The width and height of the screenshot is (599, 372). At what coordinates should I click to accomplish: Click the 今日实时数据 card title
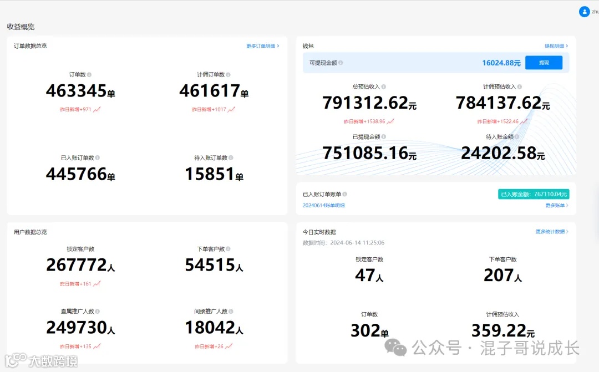[319, 232]
